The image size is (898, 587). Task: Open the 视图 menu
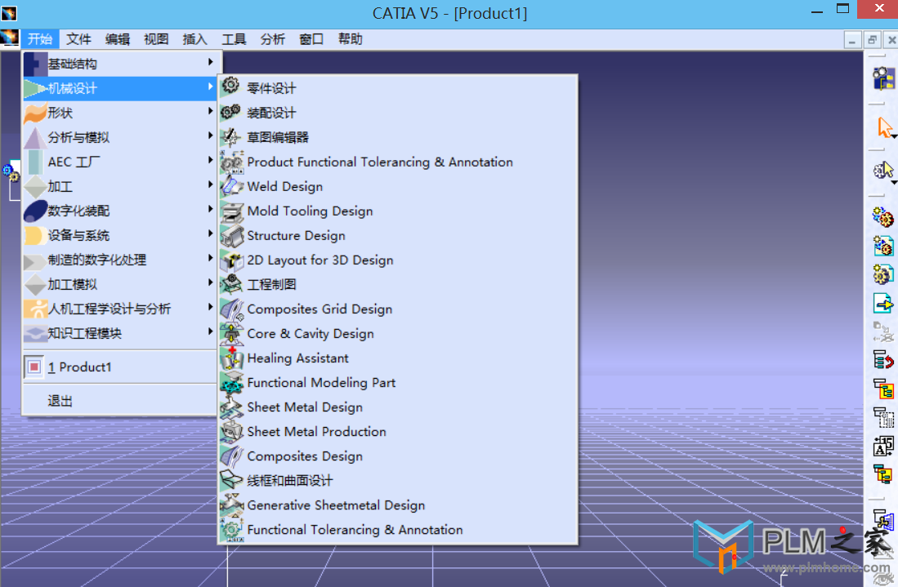(156, 39)
